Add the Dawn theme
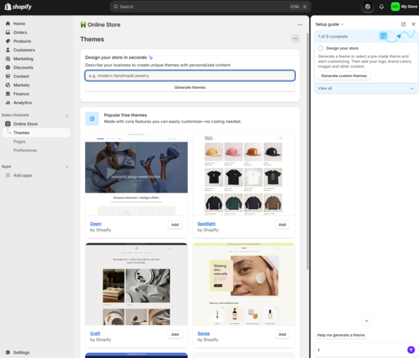Screen dimensions: 419x358 (x=175, y=225)
